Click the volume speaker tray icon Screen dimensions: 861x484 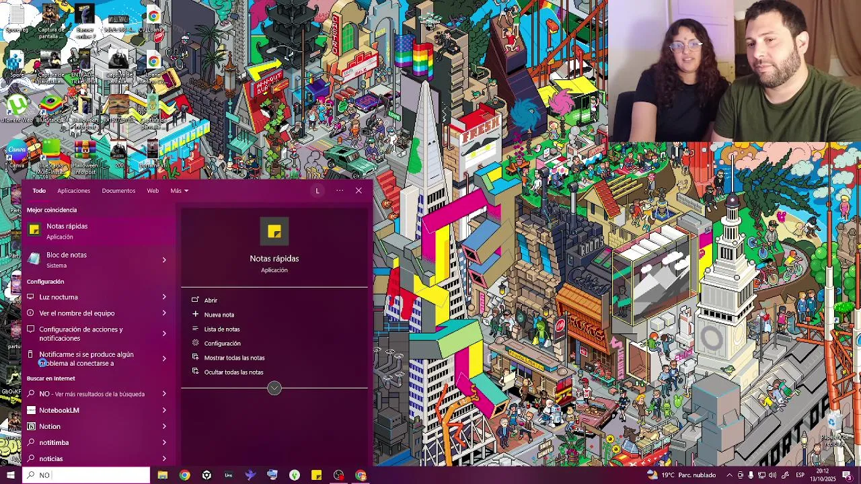[x=773, y=475]
